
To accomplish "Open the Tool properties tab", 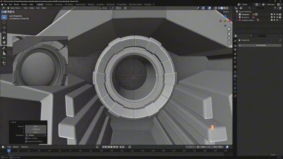I will coord(235,41).
